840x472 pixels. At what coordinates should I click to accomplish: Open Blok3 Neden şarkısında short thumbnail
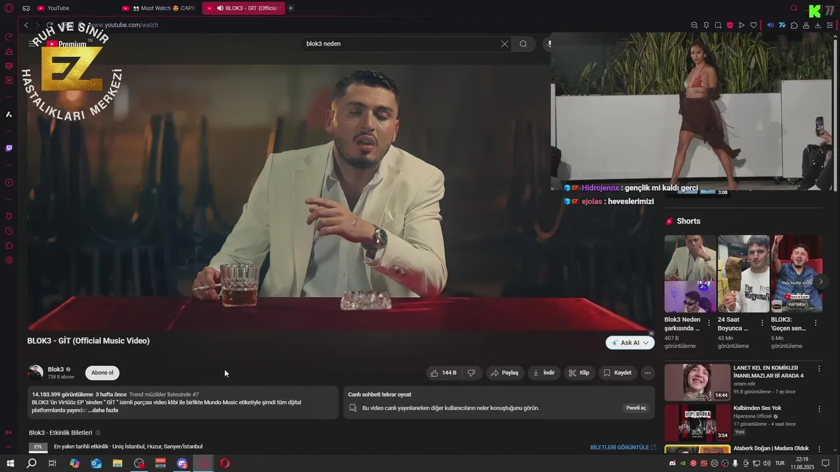click(x=690, y=273)
